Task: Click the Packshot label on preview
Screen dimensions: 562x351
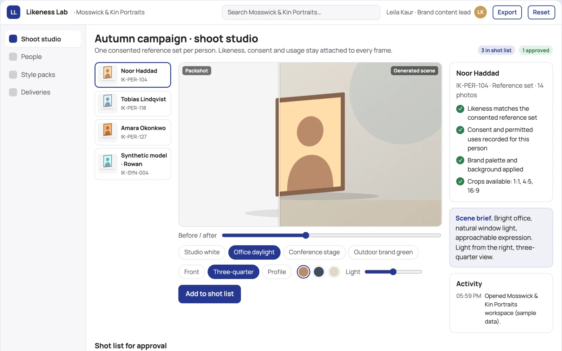Action: coord(197,71)
